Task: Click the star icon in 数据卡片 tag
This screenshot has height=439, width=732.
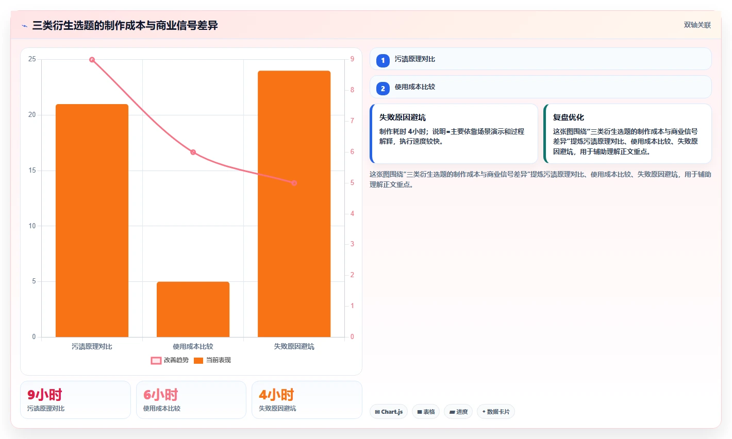Action: tap(484, 412)
